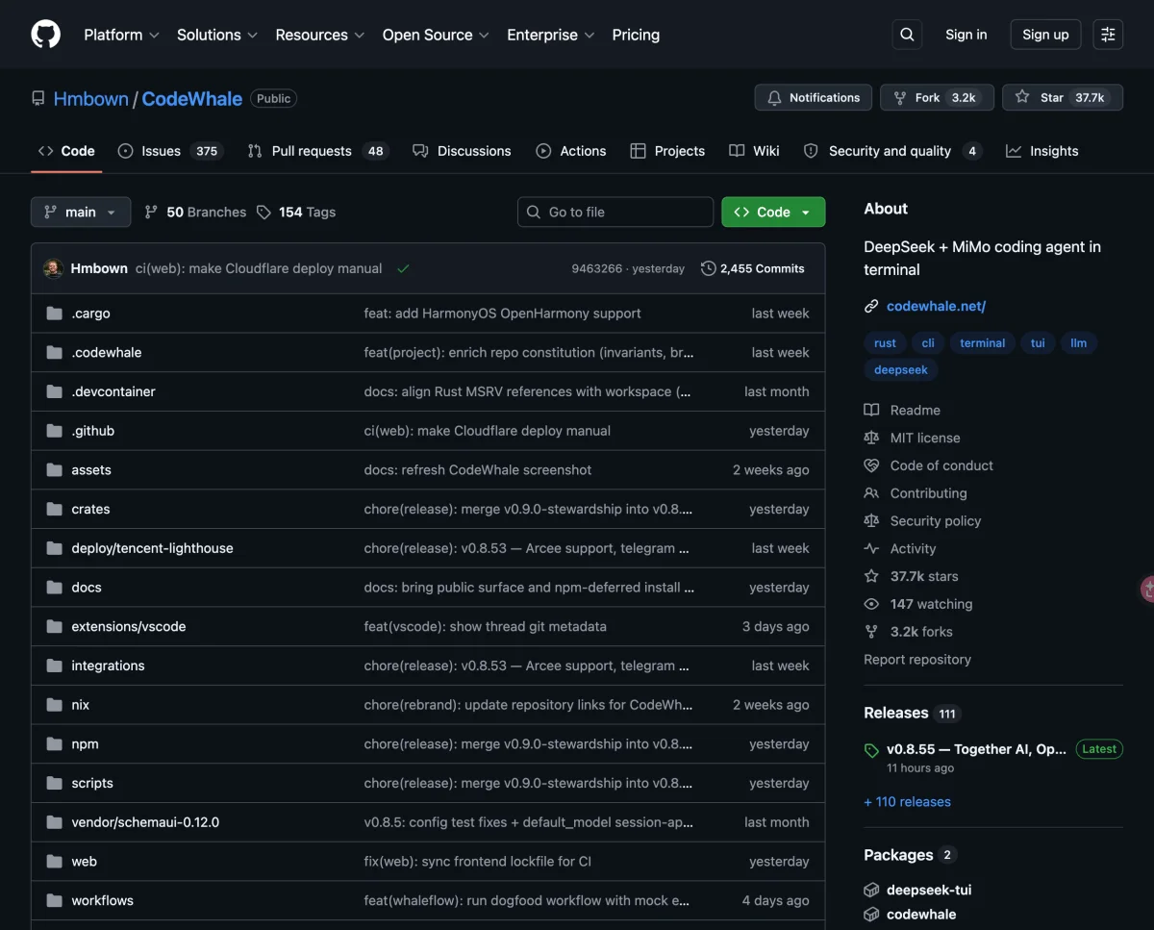Focus the Go to file search field
This screenshot has width=1154, height=930.
[615, 212]
